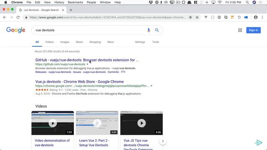Viewport: 267px width, 150px height.
Task: Open the People menu
Action: click(x=91, y=2)
